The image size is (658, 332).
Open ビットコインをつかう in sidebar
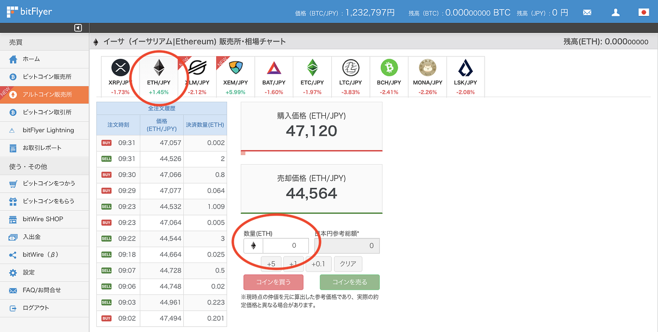pos(44,183)
